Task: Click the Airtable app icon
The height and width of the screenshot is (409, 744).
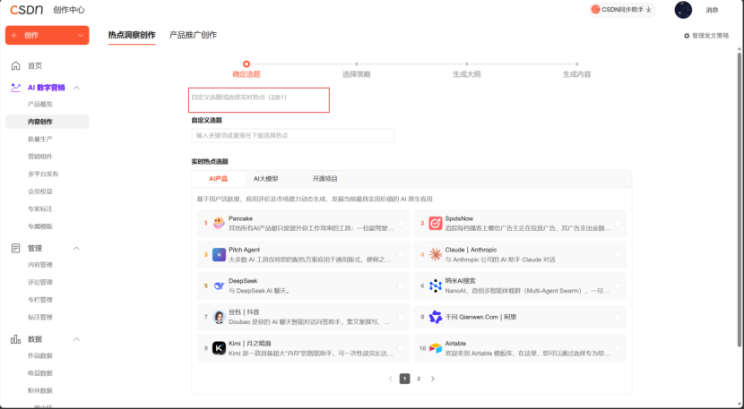Action: [435, 348]
